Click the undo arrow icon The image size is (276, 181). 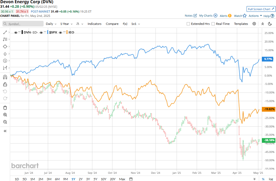pos(5,91)
